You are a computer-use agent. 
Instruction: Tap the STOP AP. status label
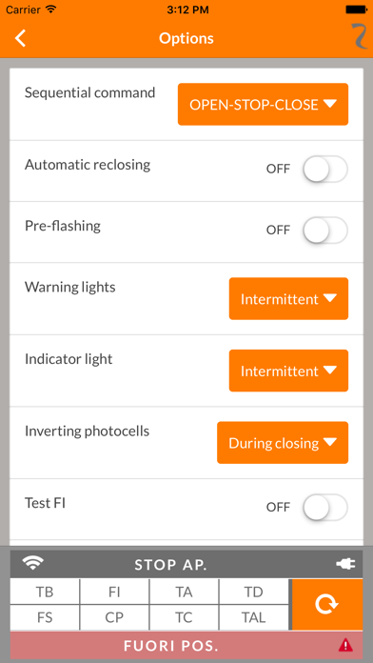click(170, 565)
